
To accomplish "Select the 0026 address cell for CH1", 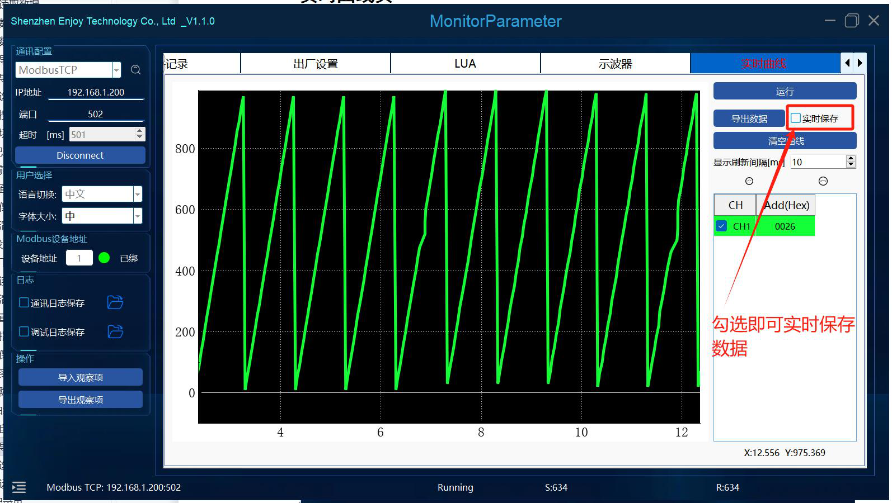I will point(785,226).
